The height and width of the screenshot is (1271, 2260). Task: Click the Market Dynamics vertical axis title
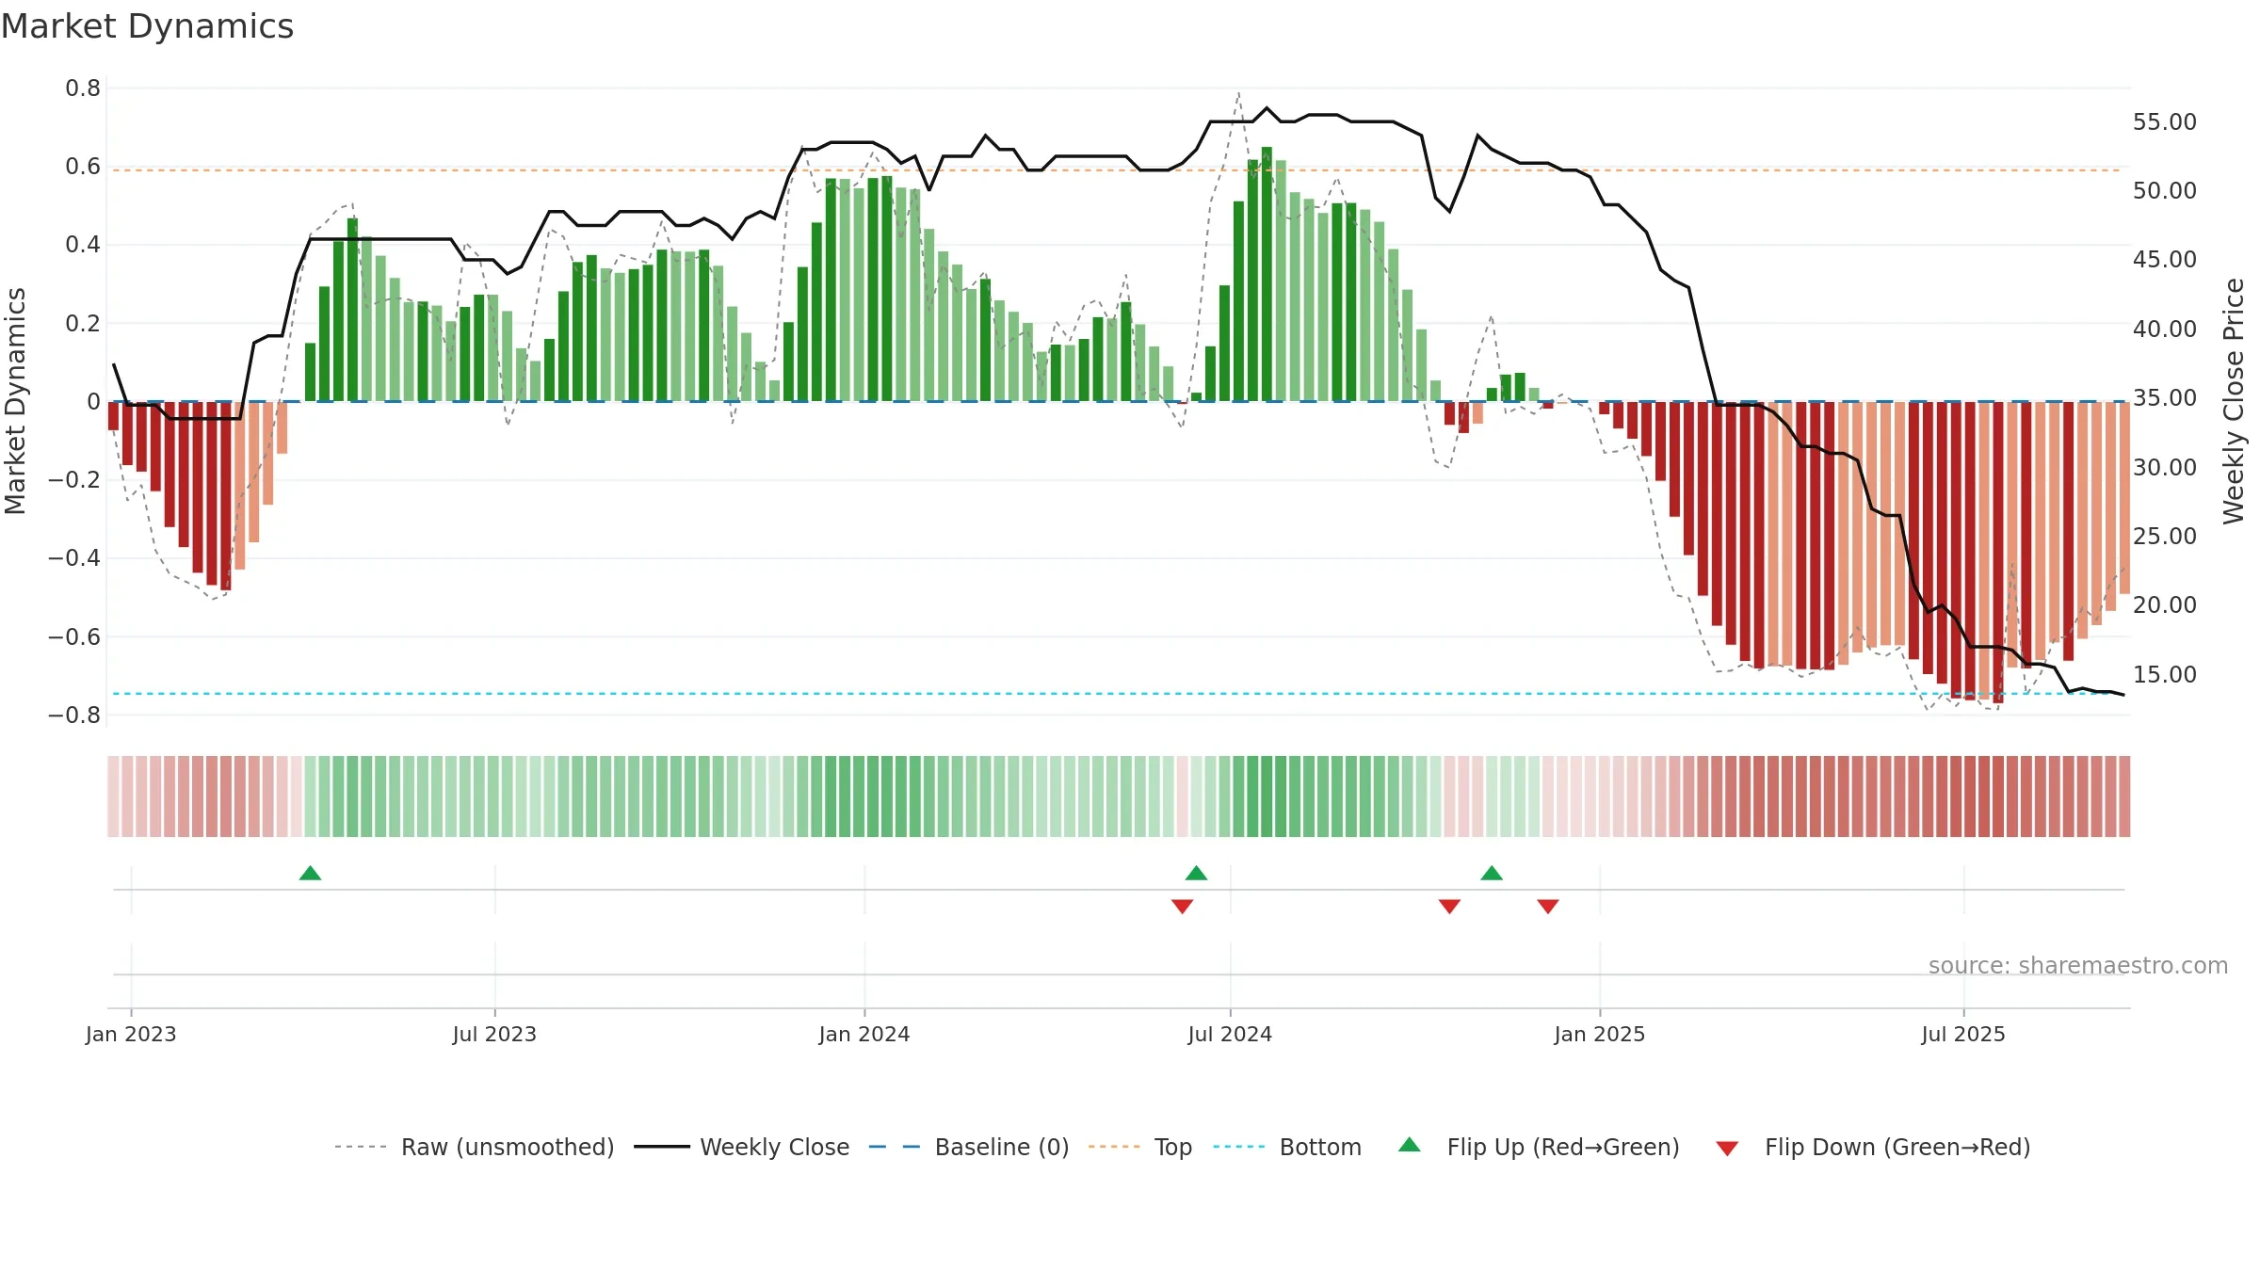point(15,401)
